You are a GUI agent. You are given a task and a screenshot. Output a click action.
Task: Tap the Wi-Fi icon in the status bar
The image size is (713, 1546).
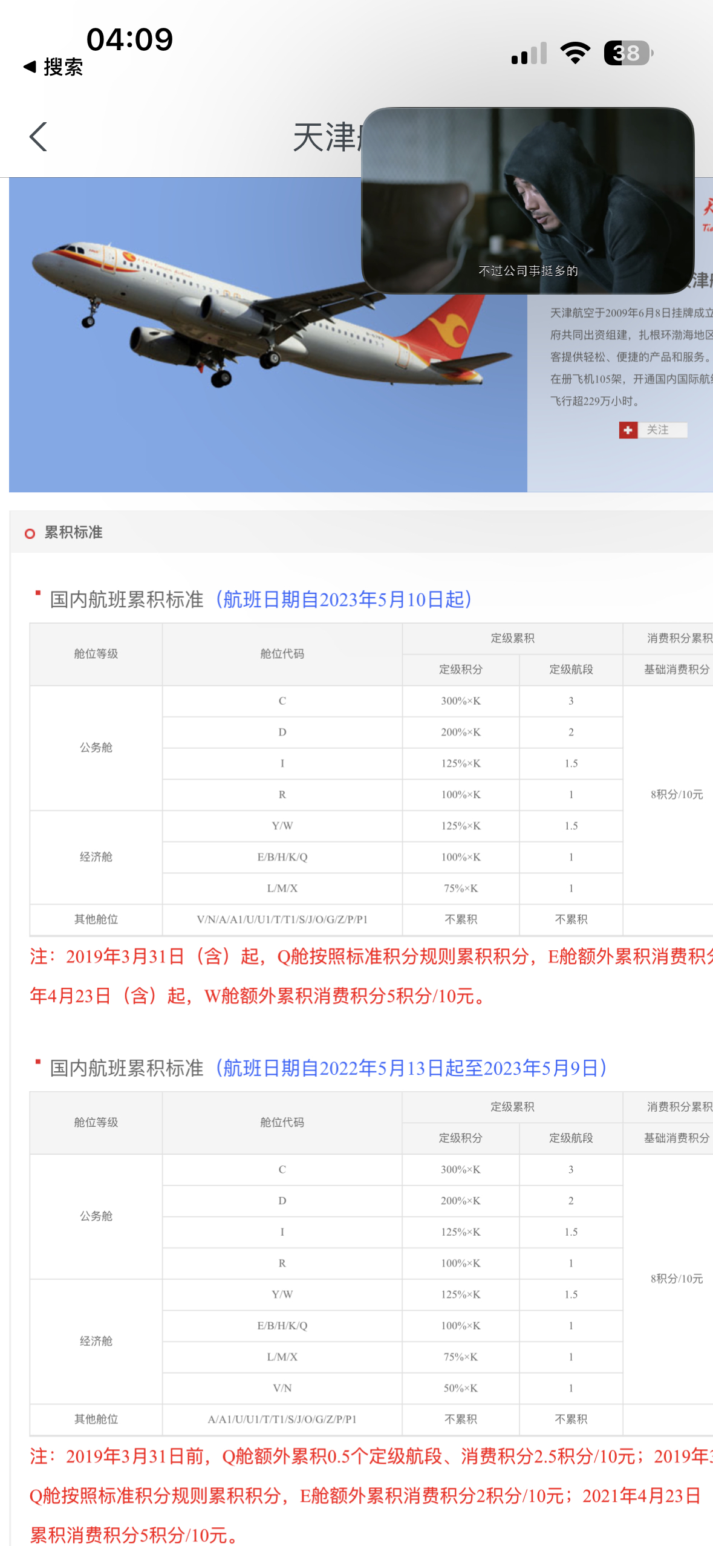(x=575, y=53)
